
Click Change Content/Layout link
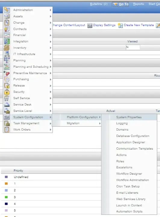click(69, 25)
